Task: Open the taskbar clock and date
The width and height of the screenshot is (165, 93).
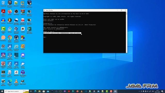Action: (x=158, y=91)
